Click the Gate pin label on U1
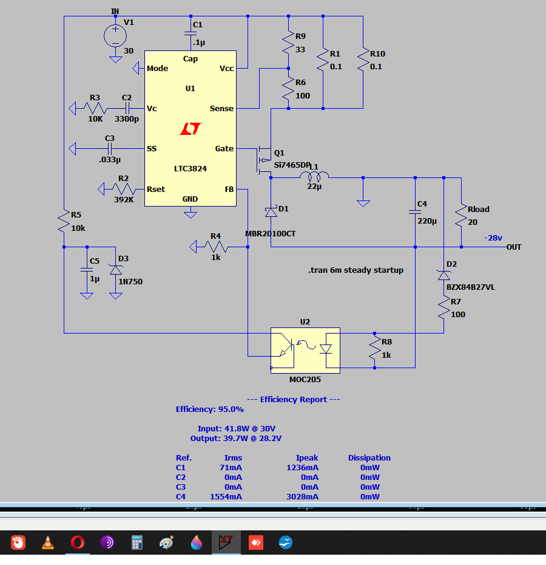546x565 pixels. click(224, 148)
